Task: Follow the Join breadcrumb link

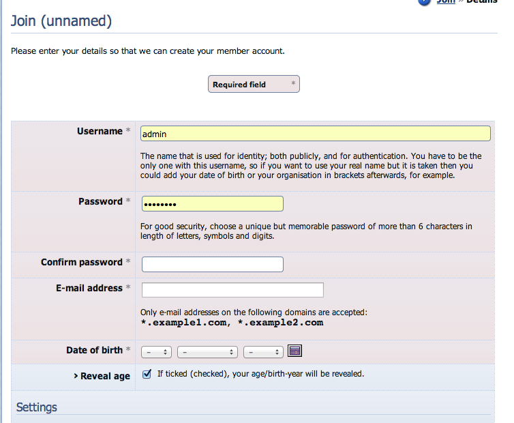Action: 446,2
